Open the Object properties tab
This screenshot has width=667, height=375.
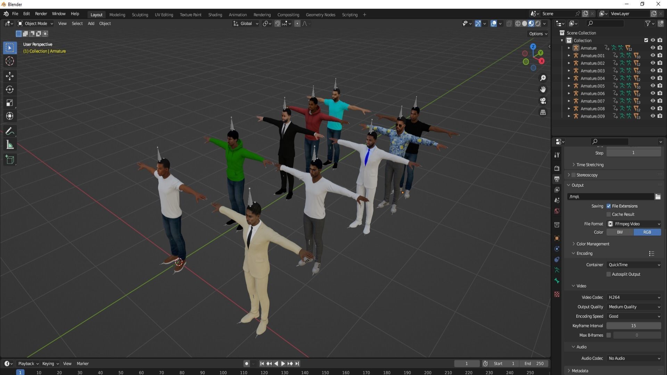[557, 238]
